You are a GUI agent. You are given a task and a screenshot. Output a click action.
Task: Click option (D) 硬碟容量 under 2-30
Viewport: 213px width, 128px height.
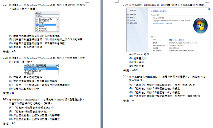click(x=136, y=66)
